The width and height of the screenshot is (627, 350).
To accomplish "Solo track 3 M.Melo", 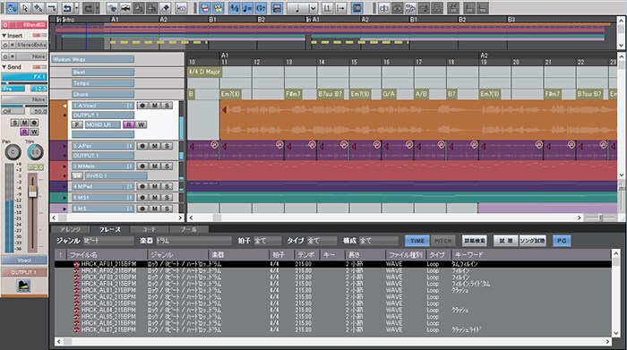I will point(167,166).
